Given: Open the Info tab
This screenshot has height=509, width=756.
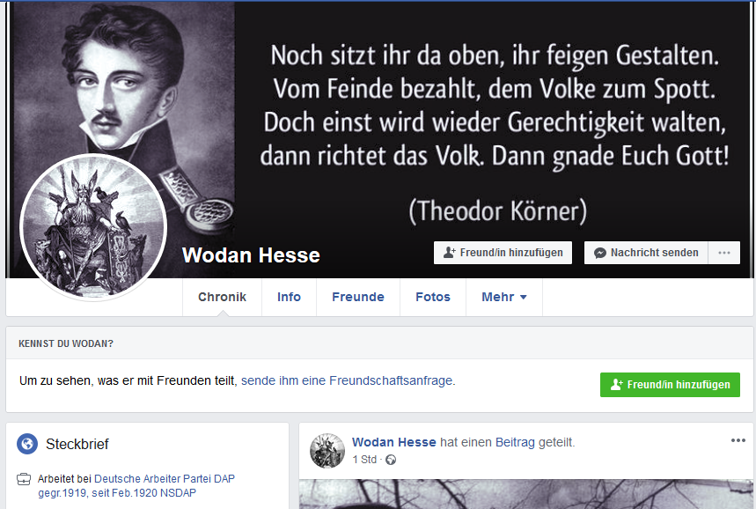Looking at the screenshot, I should pos(289,297).
